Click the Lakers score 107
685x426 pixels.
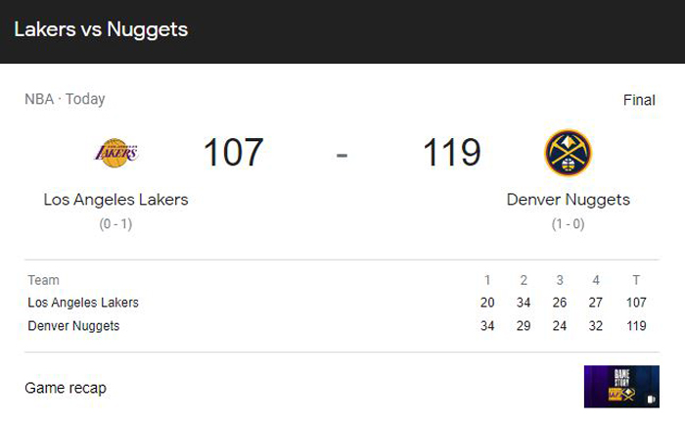pyautogui.click(x=233, y=152)
